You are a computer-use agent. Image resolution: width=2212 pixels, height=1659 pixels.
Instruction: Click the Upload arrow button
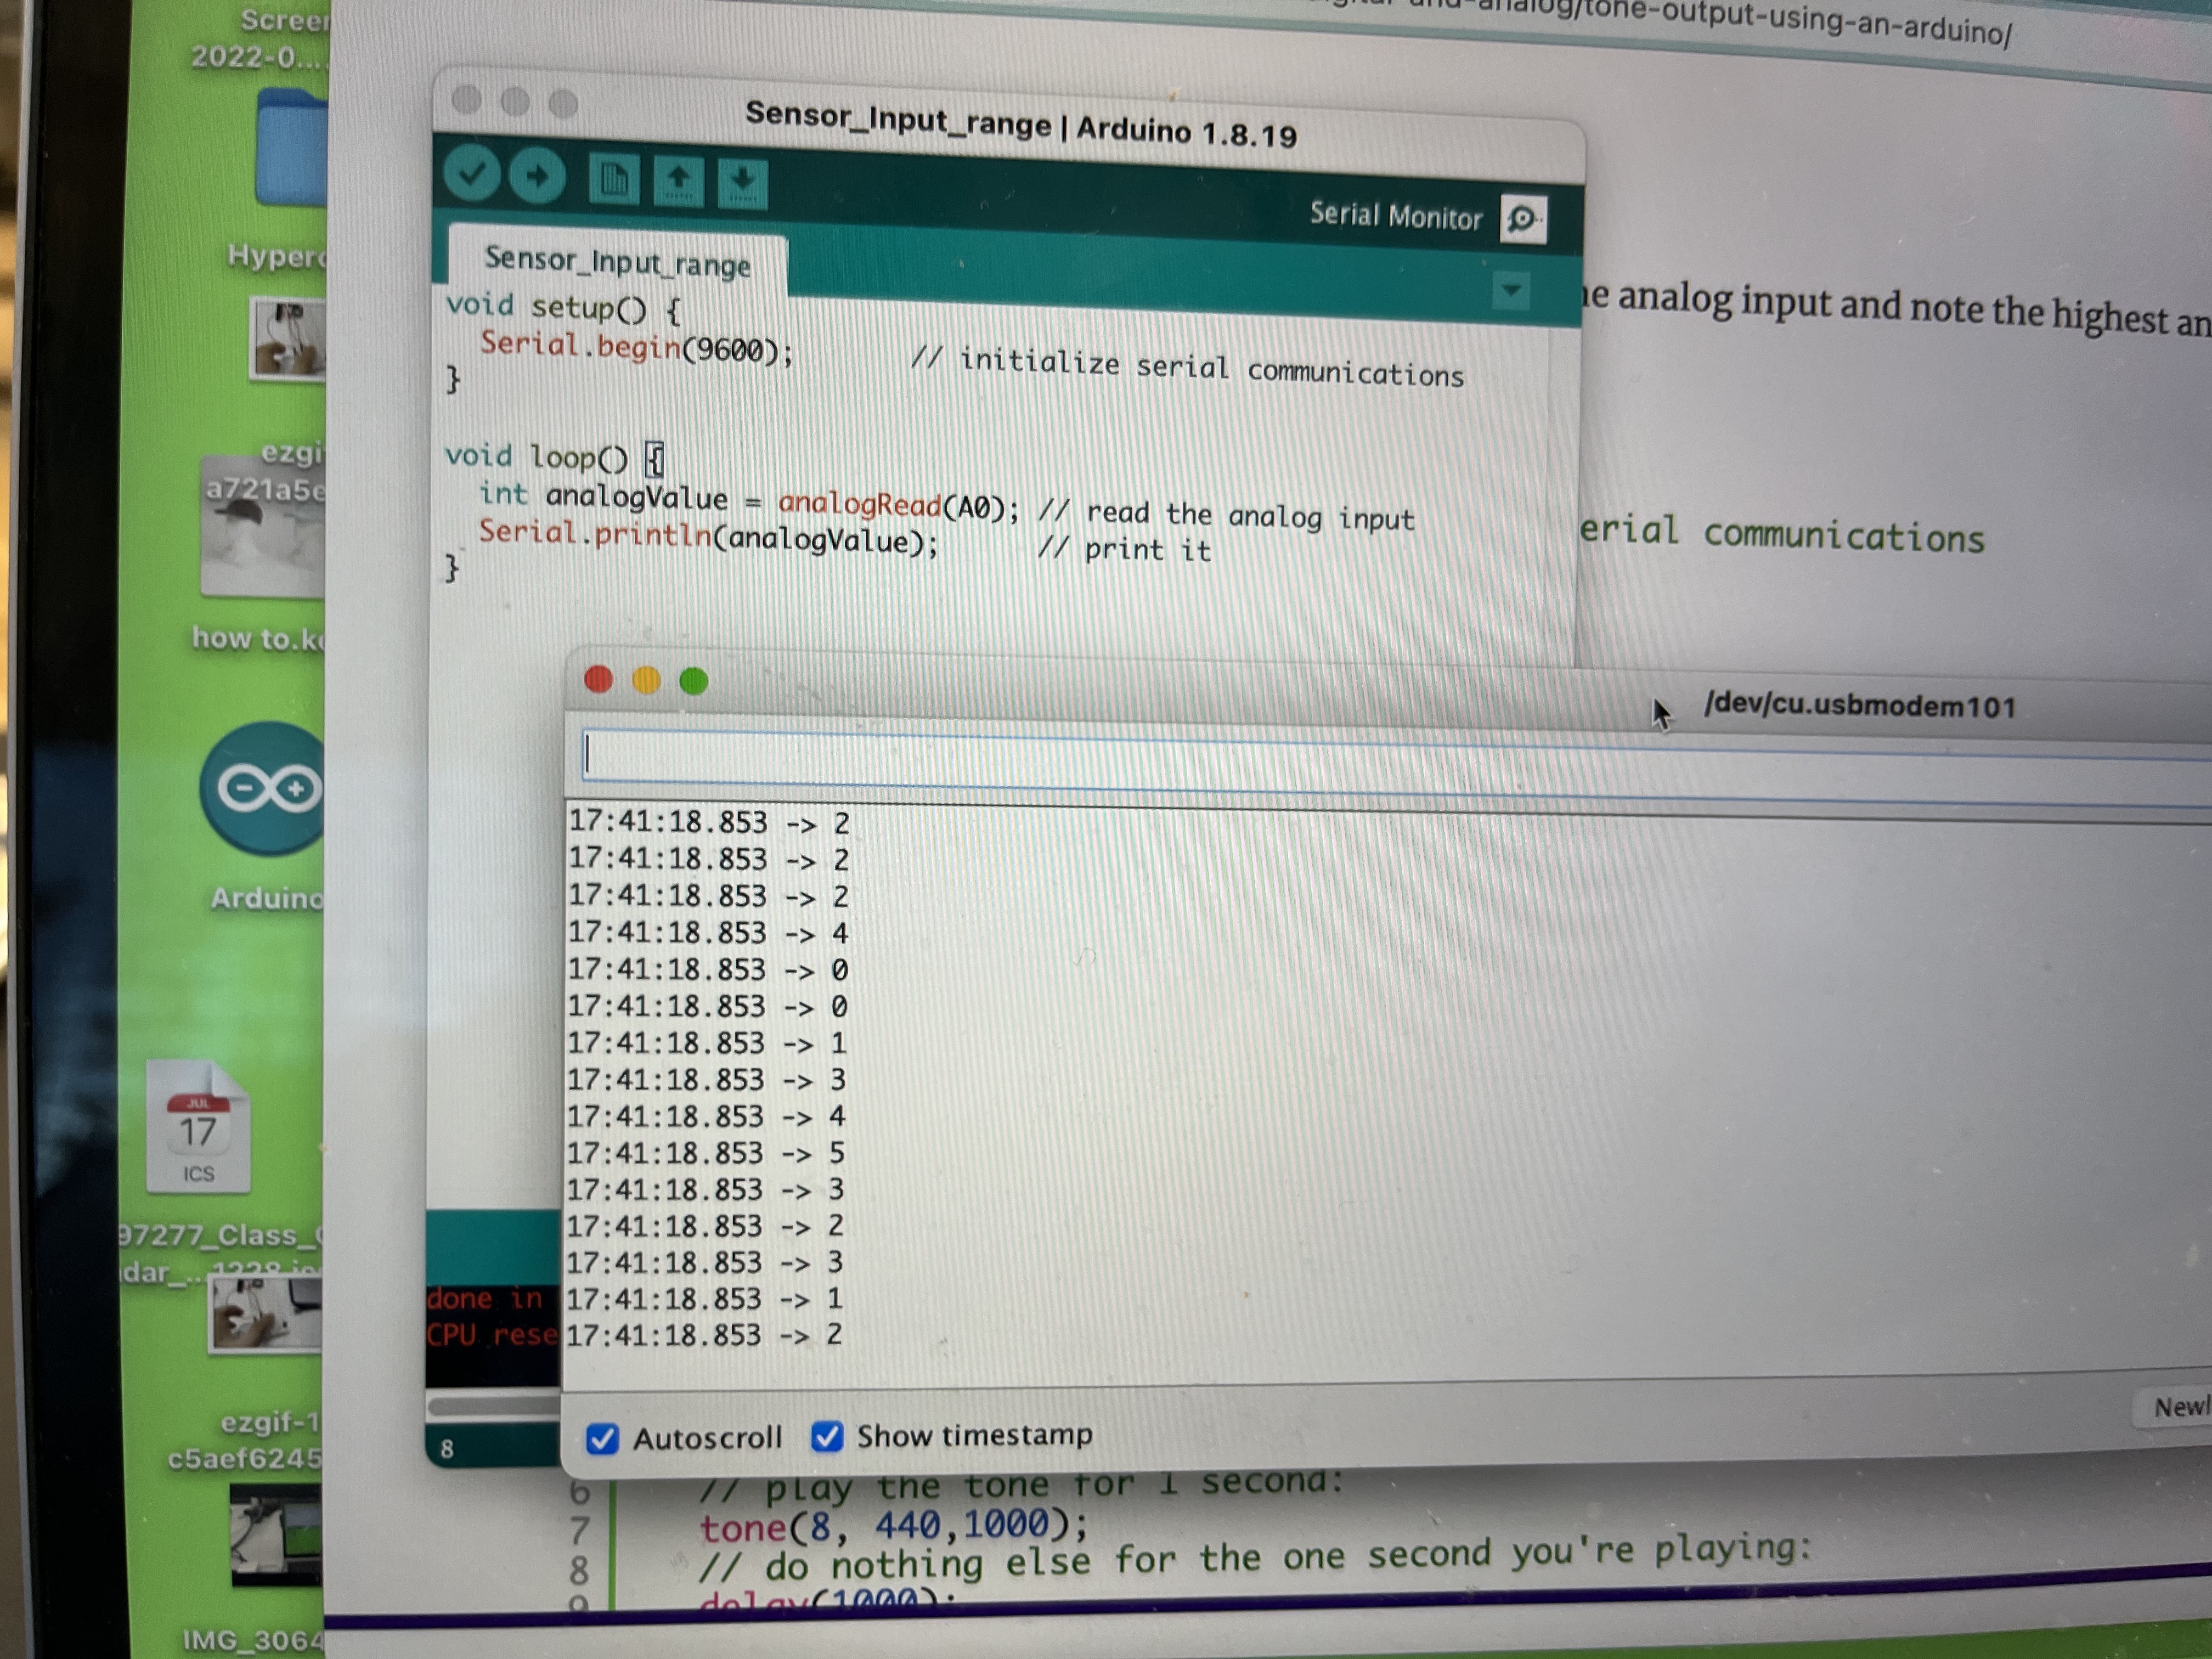point(537,177)
